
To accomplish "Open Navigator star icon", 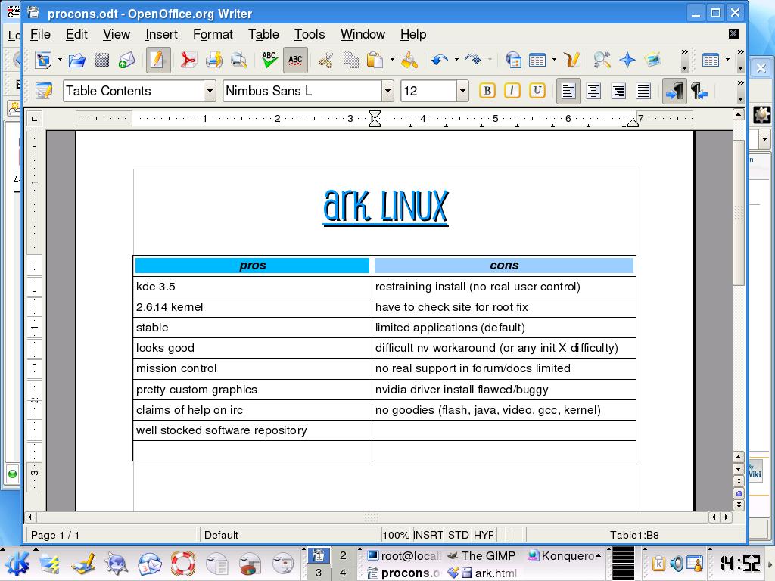I will 627,61.
